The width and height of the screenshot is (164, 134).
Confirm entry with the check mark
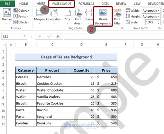[49, 37]
